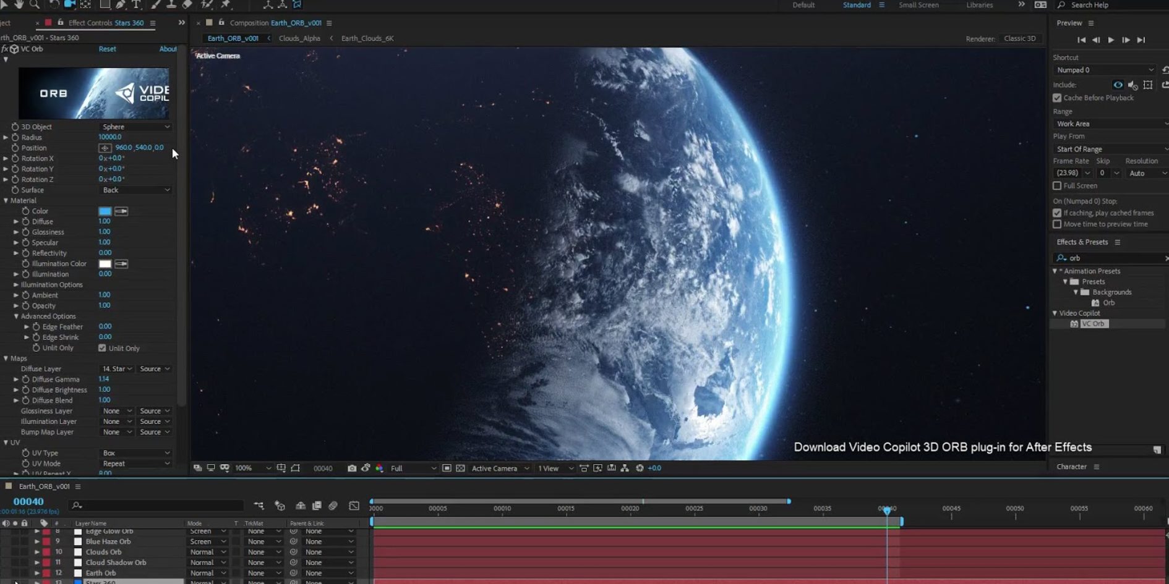Open the Surface Back dropdown
1169x584 pixels.
pyautogui.click(x=135, y=190)
